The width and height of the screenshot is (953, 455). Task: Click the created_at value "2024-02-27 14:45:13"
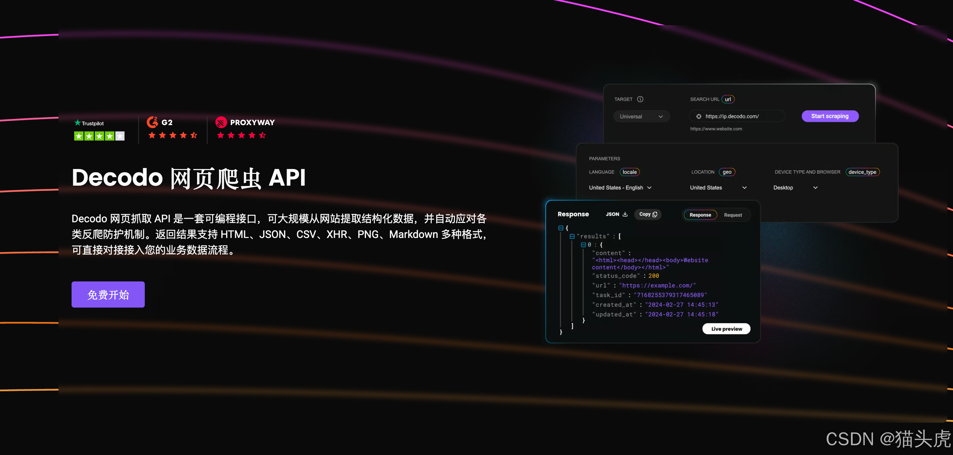[682, 305]
